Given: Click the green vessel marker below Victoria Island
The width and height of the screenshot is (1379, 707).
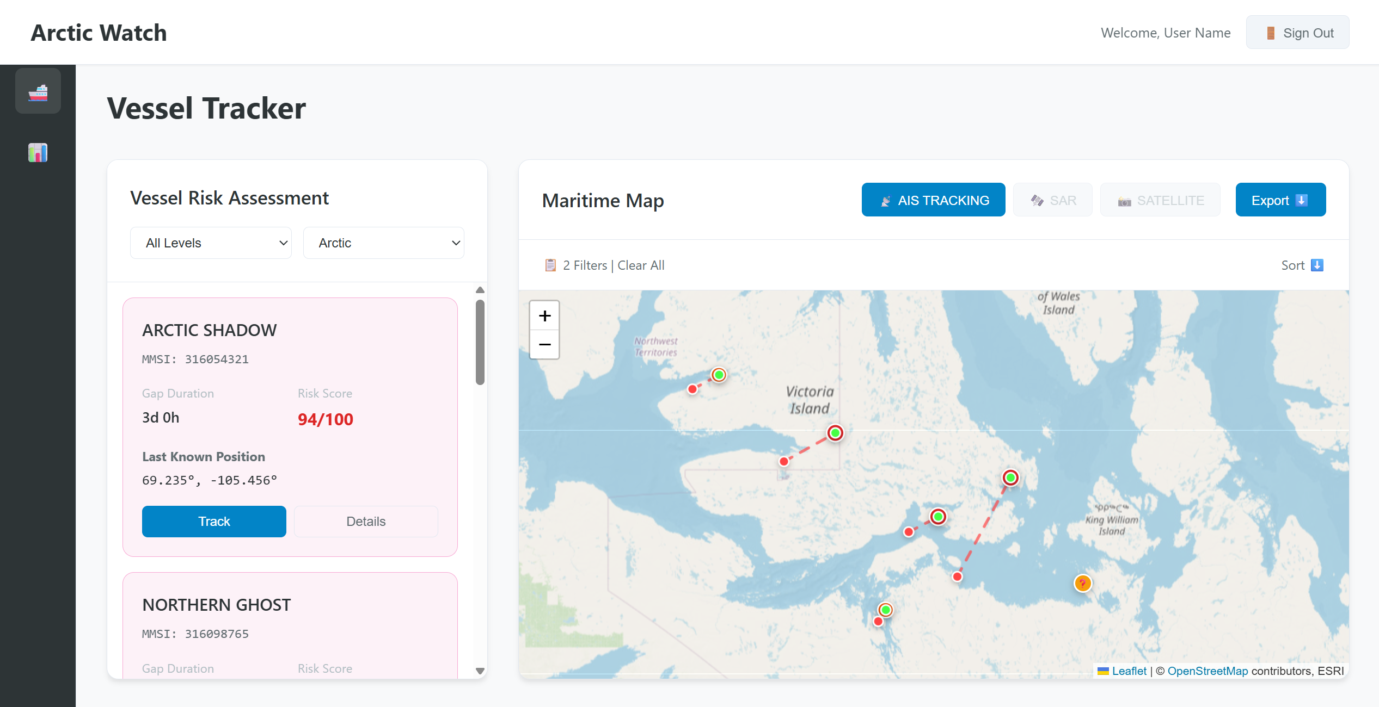Looking at the screenshot, I should tap(835, 433).
